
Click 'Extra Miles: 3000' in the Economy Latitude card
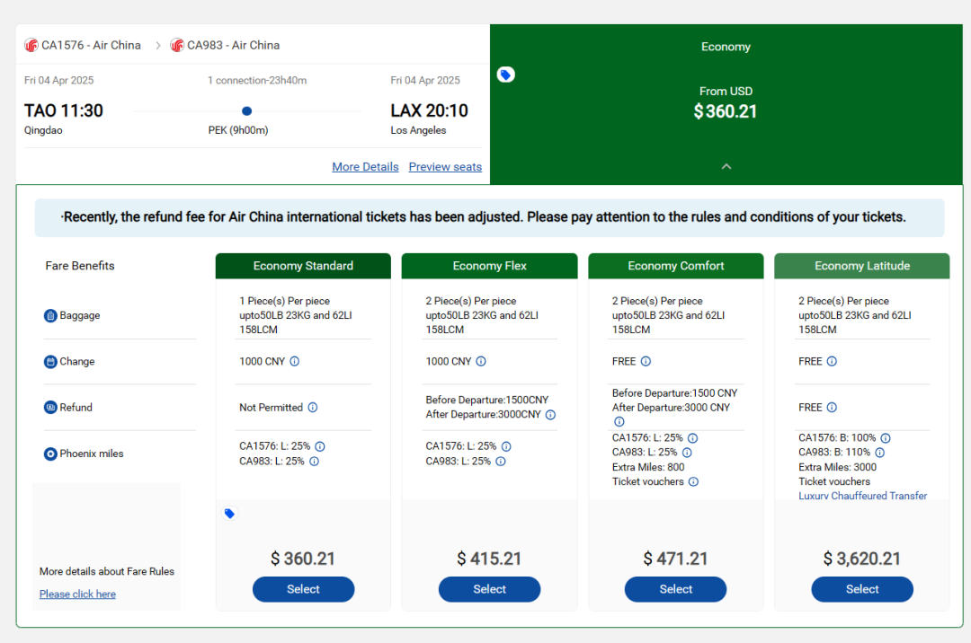[837, 467]
